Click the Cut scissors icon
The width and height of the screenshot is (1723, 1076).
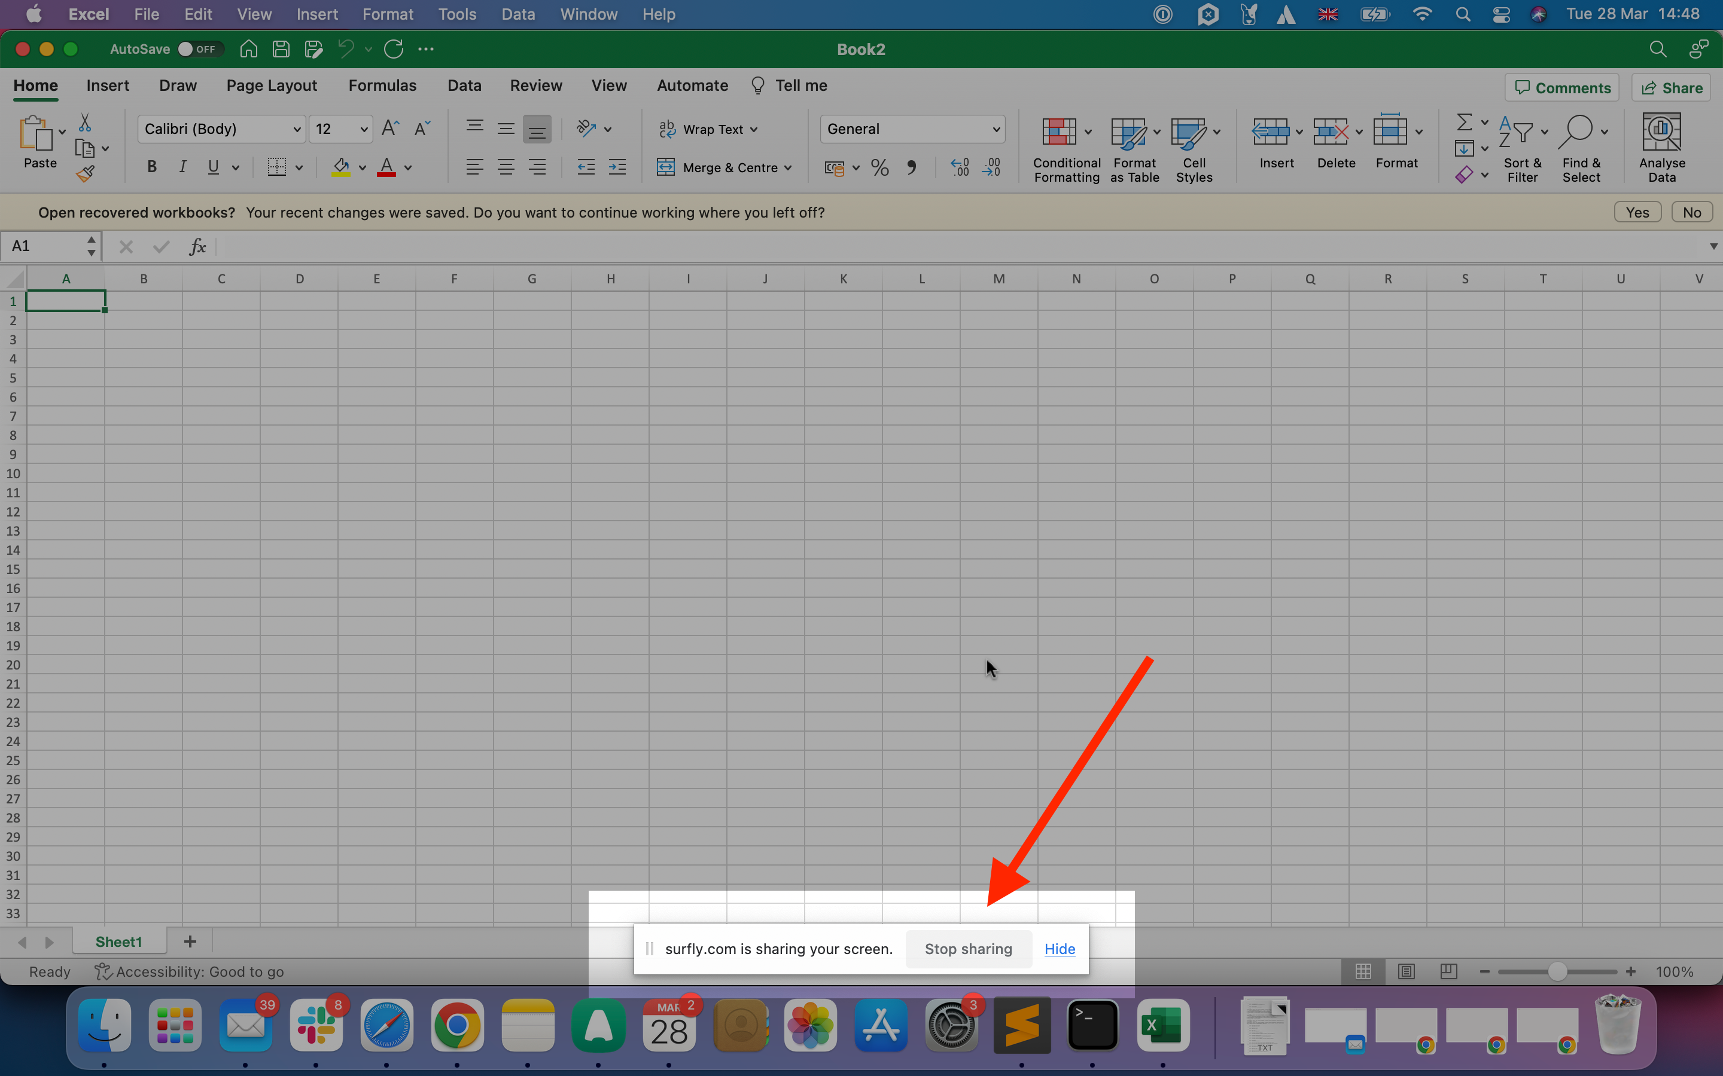coord(85,123)
